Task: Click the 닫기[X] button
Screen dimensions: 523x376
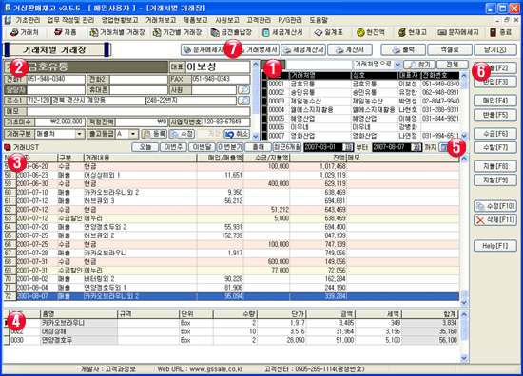Action: click(495, 50)
